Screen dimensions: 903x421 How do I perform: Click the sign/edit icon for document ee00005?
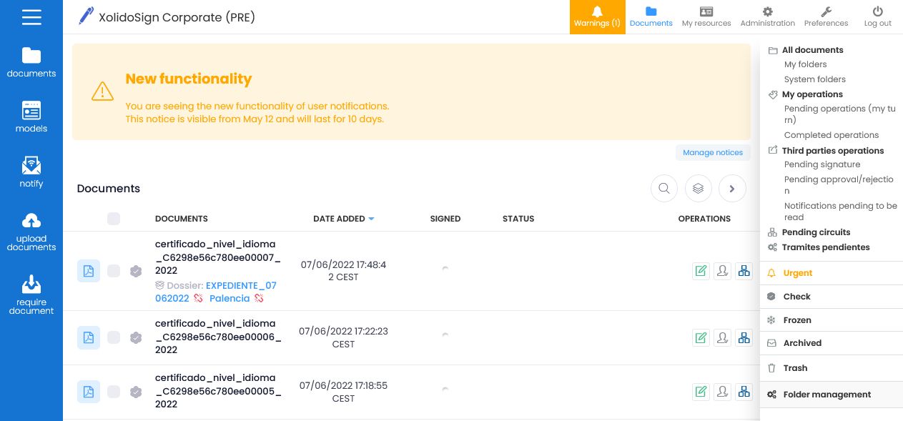(701, 391)
